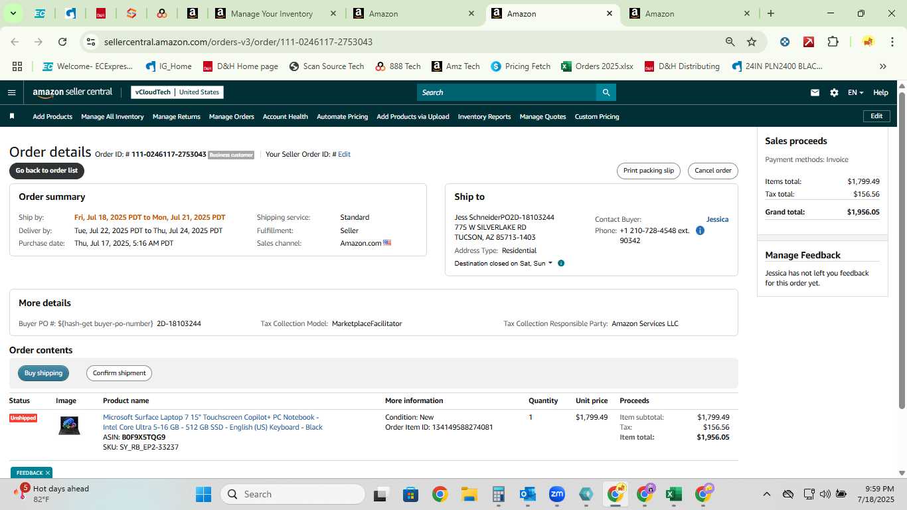Open Account Health menu item
The image size is (907, 510).
286,116
